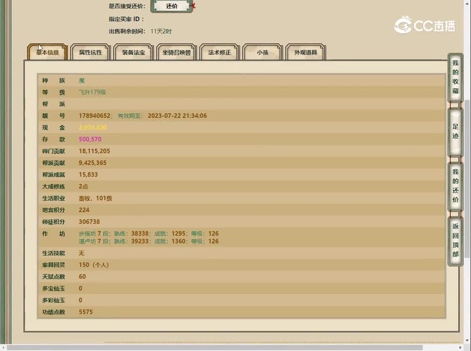471x351 pixels.
Task: Switch to the 小孩 tab
Action: point(262,52)
